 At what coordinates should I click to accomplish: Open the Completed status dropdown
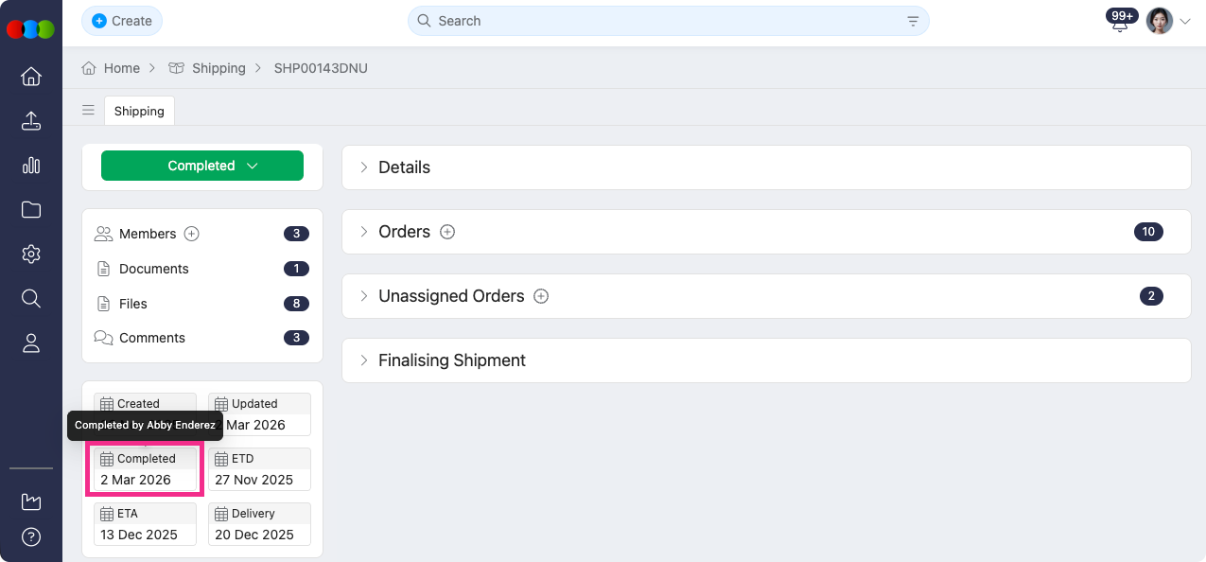[x=202, y=166]
